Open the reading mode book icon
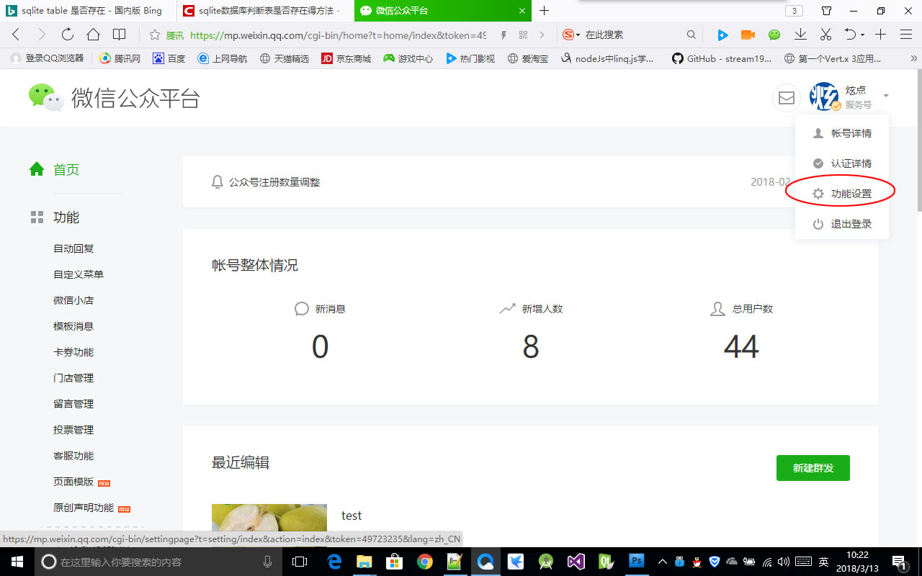922x576 pixels. [x=119, y=35]
